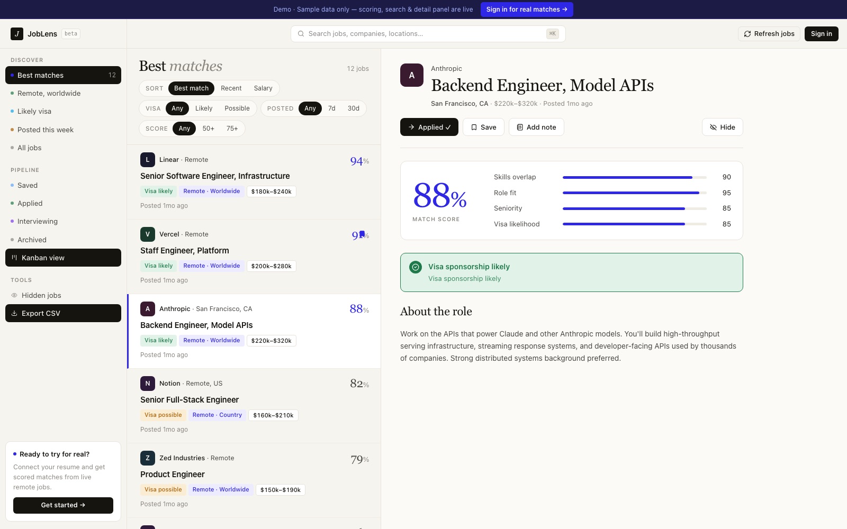Image resolution: width=847 pixels, height=529 pixels.
Task: Click the Skills overlap score bar
Action: tap(635, 177)
